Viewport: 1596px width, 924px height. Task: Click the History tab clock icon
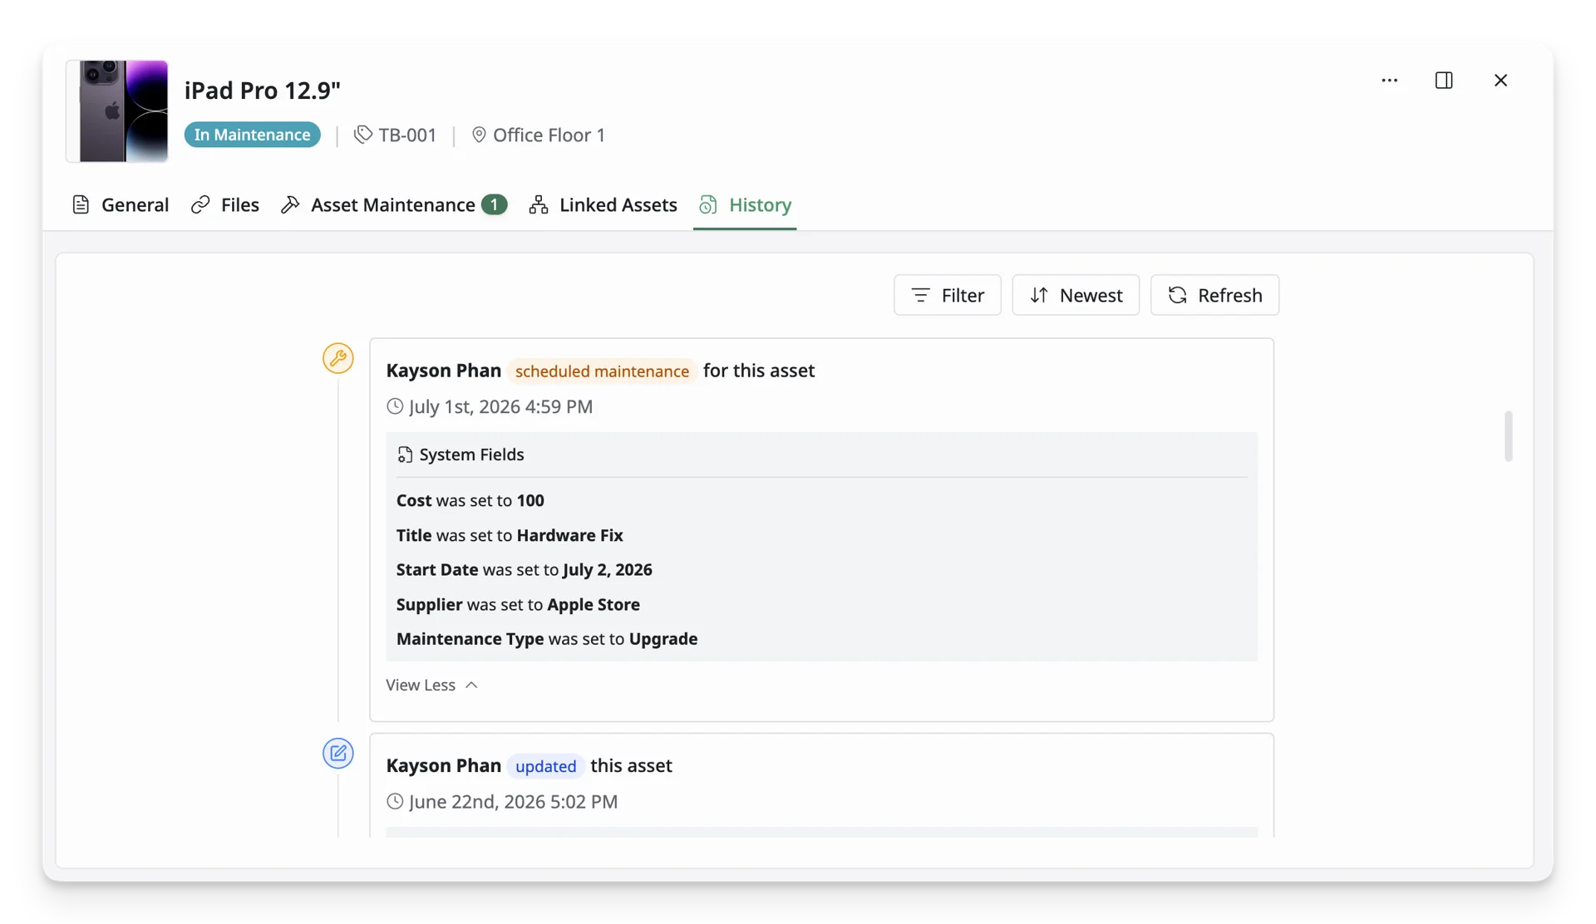[708, 204]
